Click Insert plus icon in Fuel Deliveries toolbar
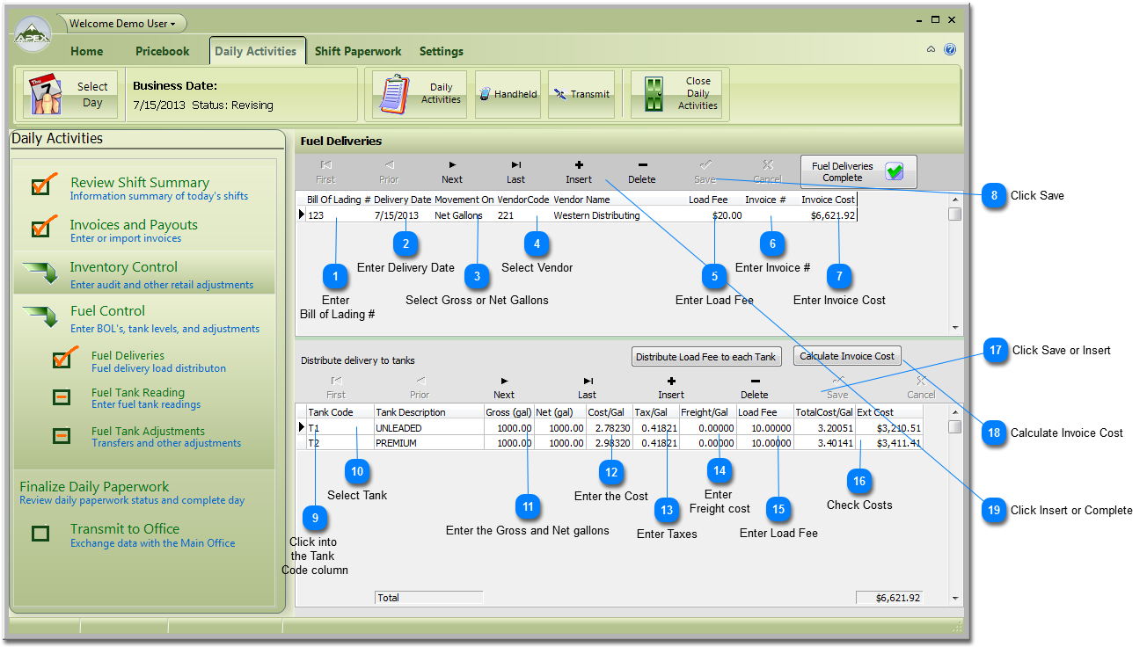The image size is (1147, 647). (x=579, y=164)
